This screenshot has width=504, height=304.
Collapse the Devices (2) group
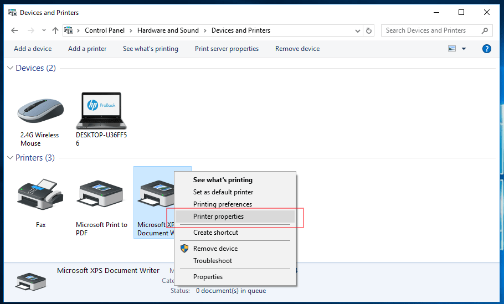[11, 68]
